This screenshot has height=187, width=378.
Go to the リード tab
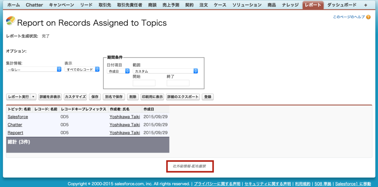[x=86, y=5]
